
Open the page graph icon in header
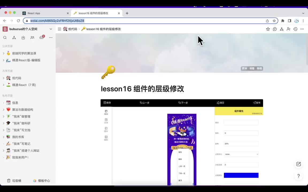point(282,29)
